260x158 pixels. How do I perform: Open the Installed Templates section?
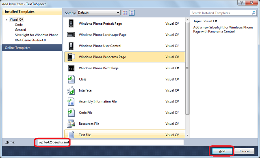(x=32, y=12)
